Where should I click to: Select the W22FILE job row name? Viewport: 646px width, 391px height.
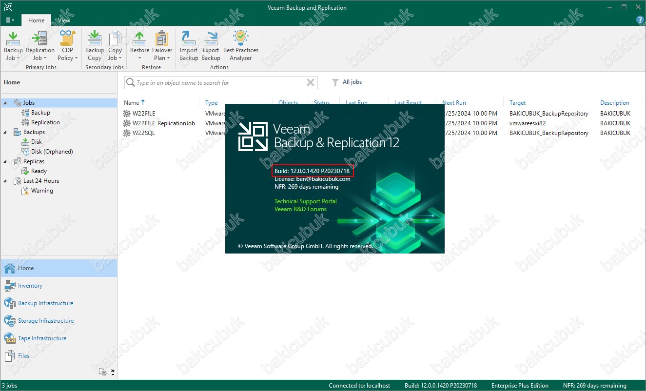pos(143,114)
